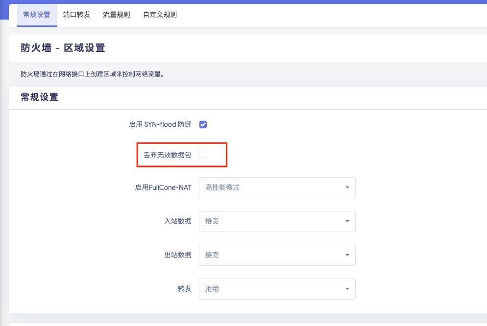Click the 防火墙 - 区域设置 heading
487x326 pixels.
[x=63, y=48]
